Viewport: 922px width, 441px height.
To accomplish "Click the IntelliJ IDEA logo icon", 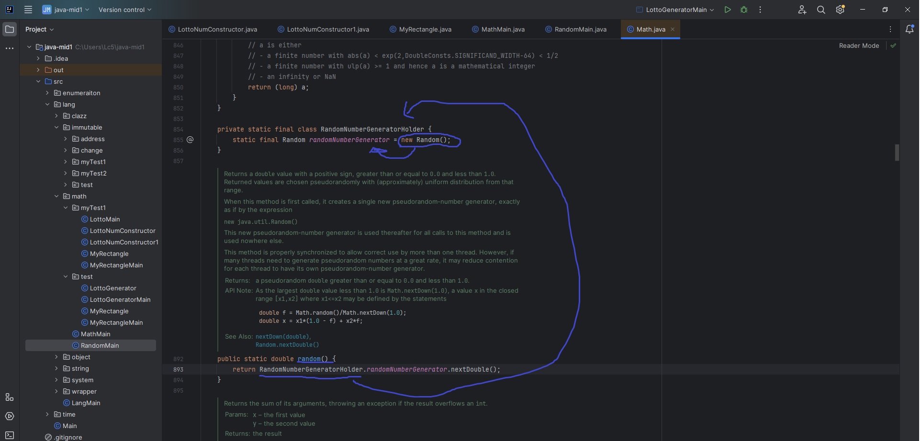I will click(10, 10).
